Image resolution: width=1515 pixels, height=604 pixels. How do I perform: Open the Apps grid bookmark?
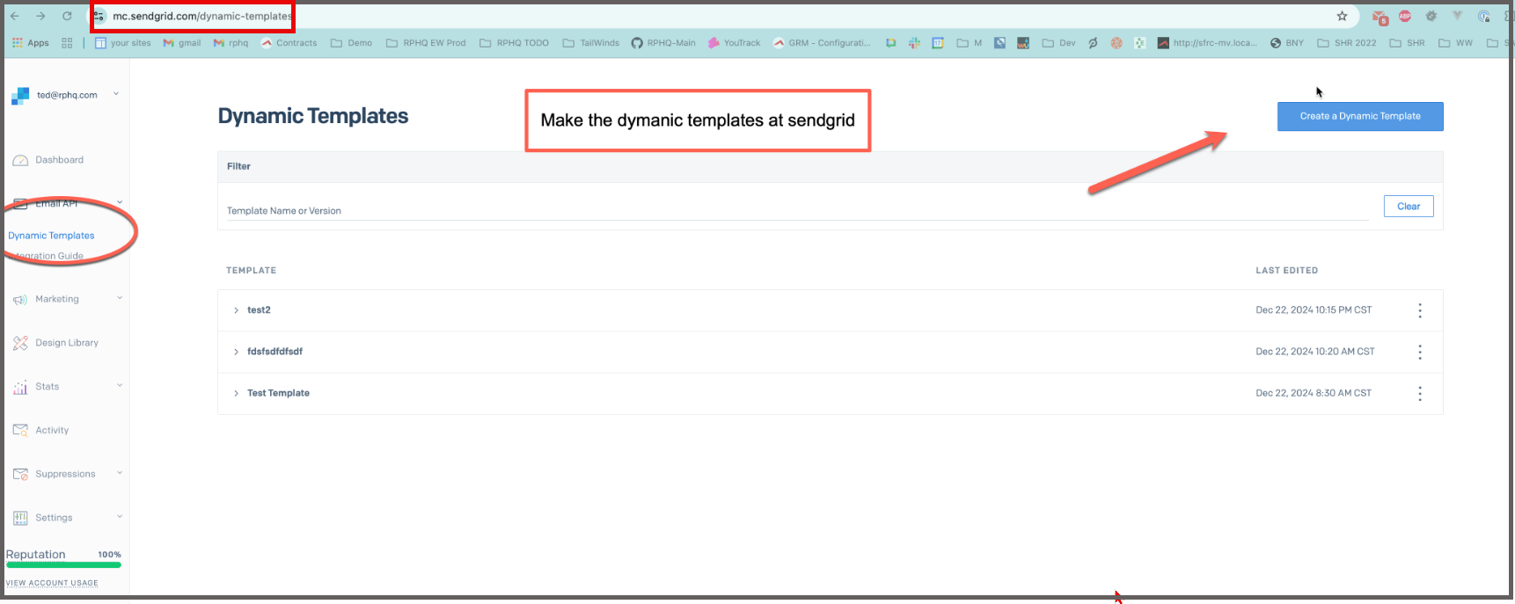click(31, 43)
